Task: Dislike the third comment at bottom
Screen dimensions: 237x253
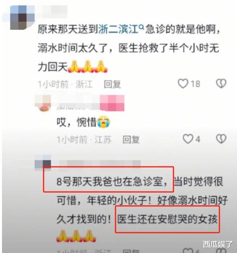Action: click(x=221, y=251)
